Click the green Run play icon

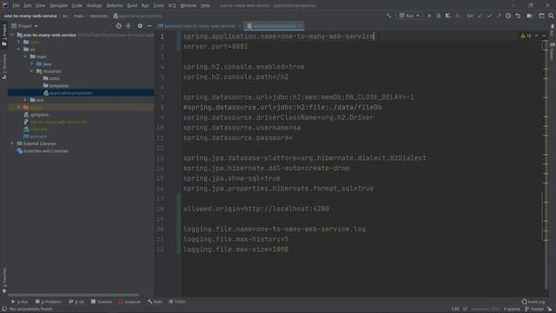[x=429, y=16]
